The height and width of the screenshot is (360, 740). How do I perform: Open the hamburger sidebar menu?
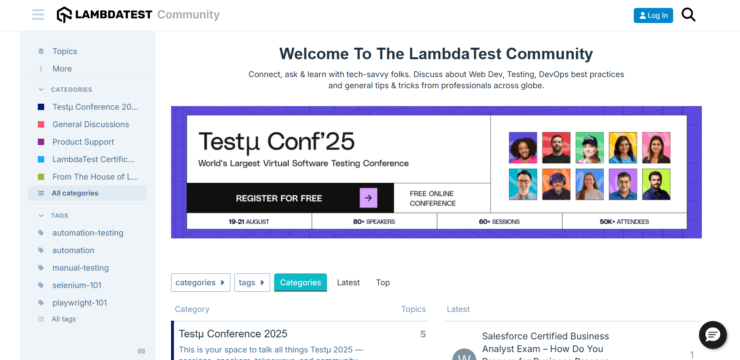pyautogui.click(x=38, y=15)
